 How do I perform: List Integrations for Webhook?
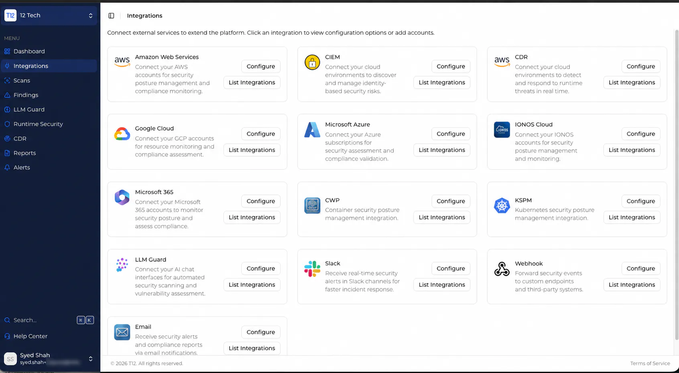pyautogui.click(x=632, y=285)
